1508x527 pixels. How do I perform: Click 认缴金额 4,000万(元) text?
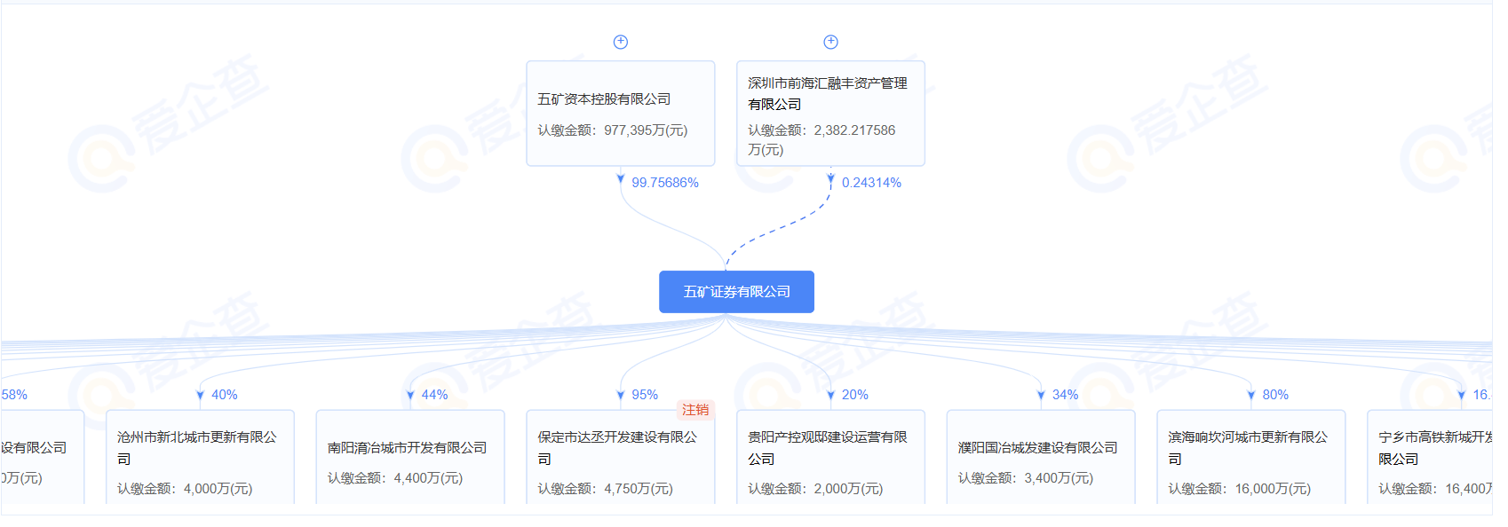[x=185, y=489]
